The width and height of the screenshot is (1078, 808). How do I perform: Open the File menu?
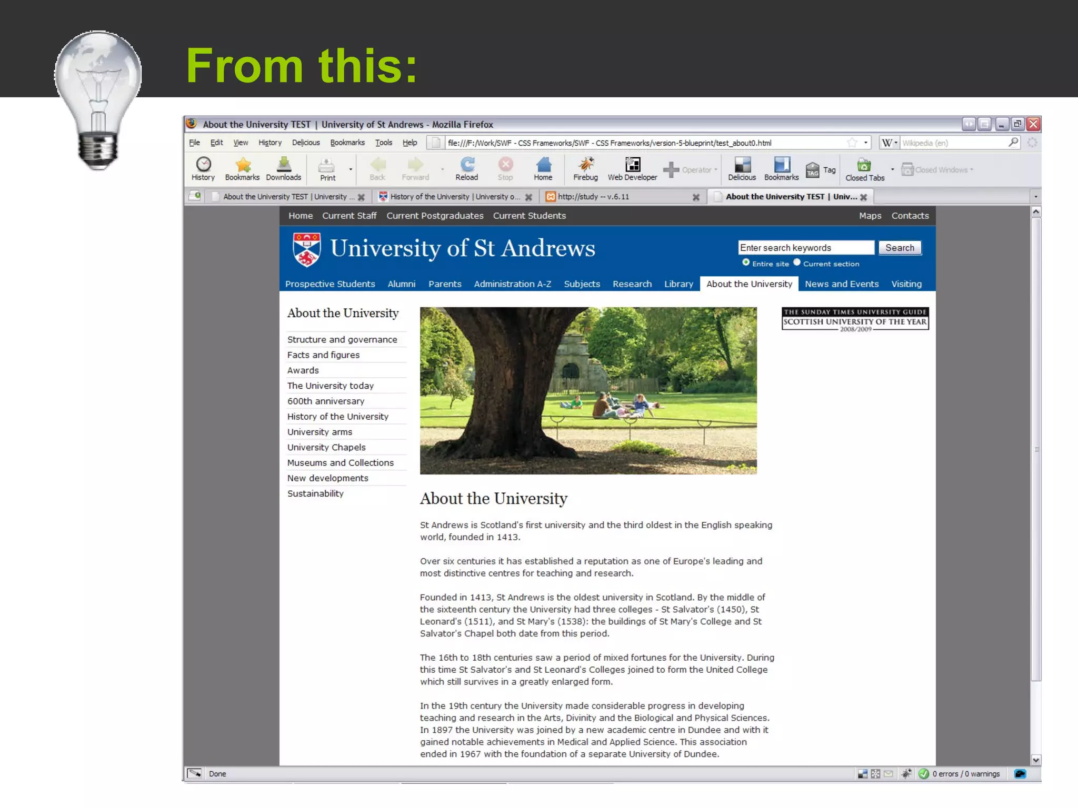[x=194, y=143]
